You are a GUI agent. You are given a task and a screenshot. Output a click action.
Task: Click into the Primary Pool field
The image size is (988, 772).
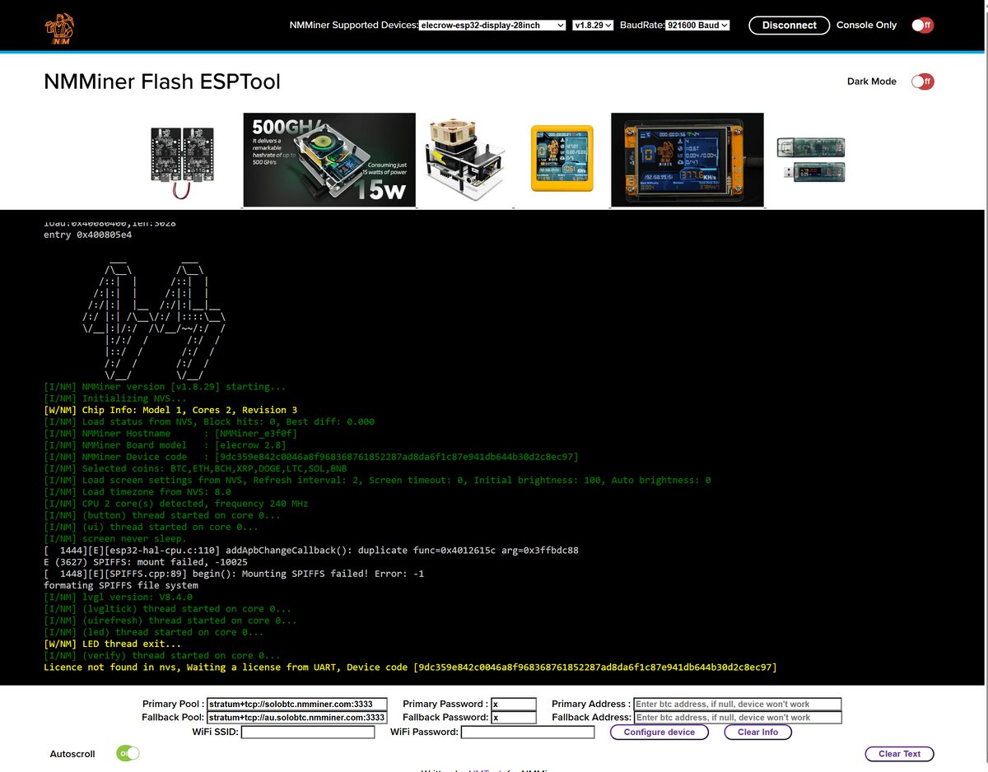tap(296, 705)
